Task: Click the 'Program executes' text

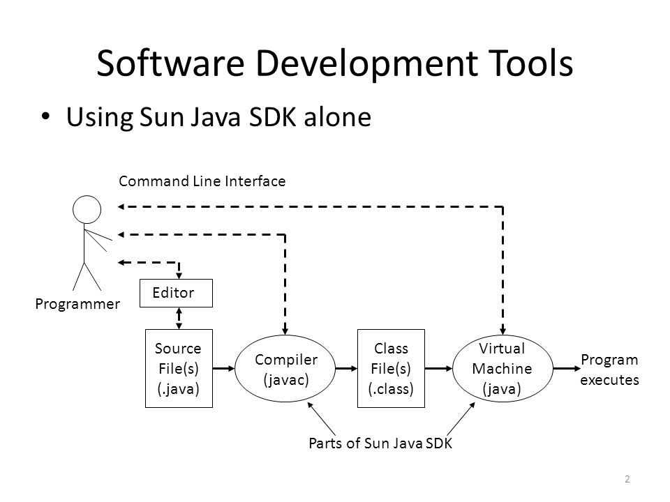Action: (609, 370)
